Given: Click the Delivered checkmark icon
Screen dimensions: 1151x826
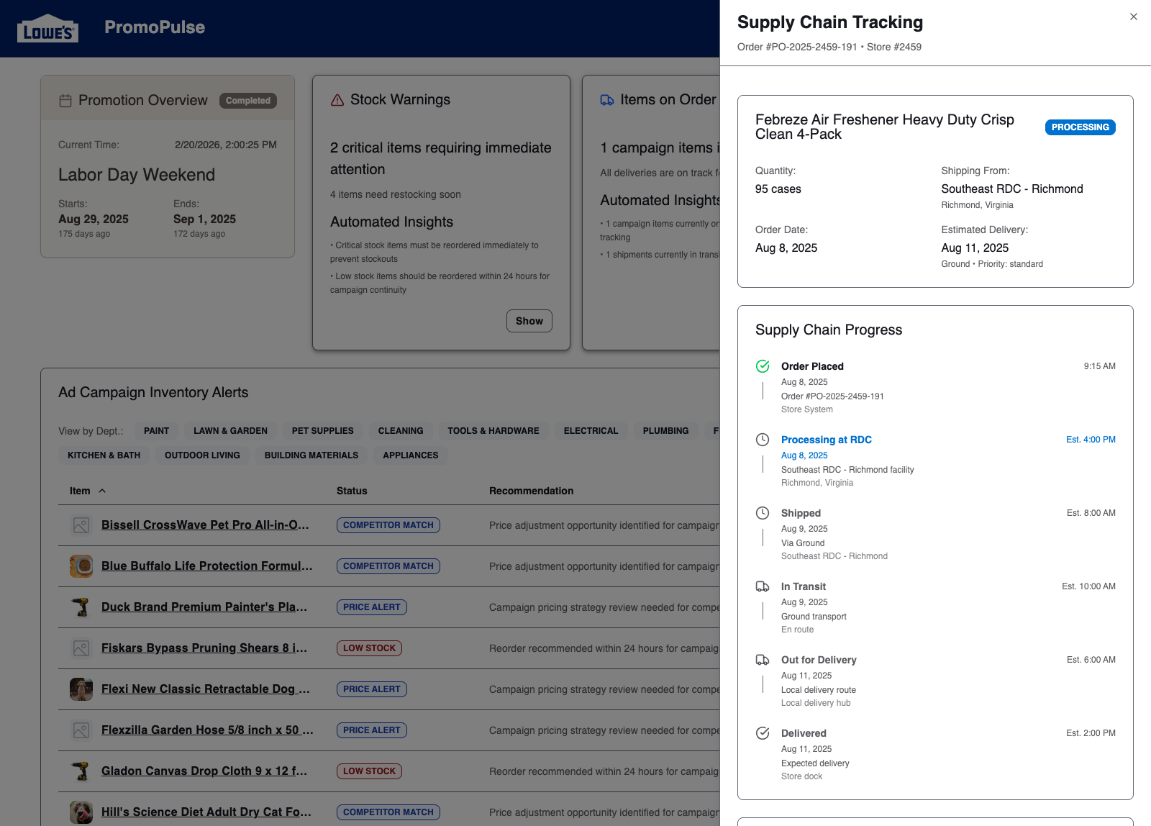Looking at the screenshot, I should (x=763, y=733).
